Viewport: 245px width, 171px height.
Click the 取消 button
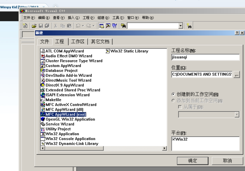tap(227, 161)
